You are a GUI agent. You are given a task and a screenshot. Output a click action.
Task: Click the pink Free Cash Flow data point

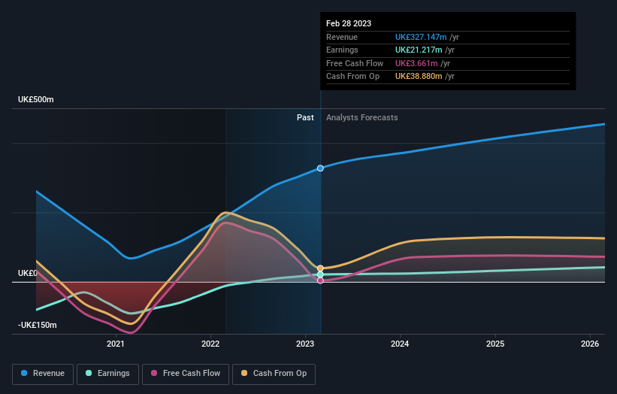point(320,280)
